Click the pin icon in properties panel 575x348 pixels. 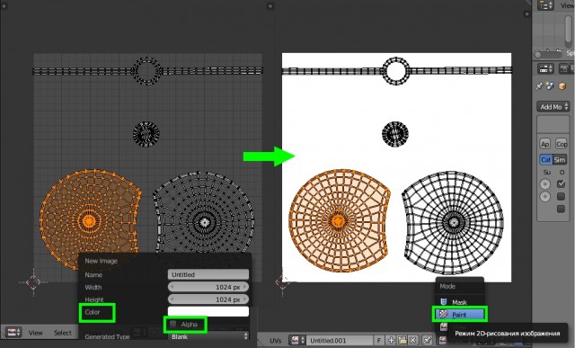coord(539,86)
